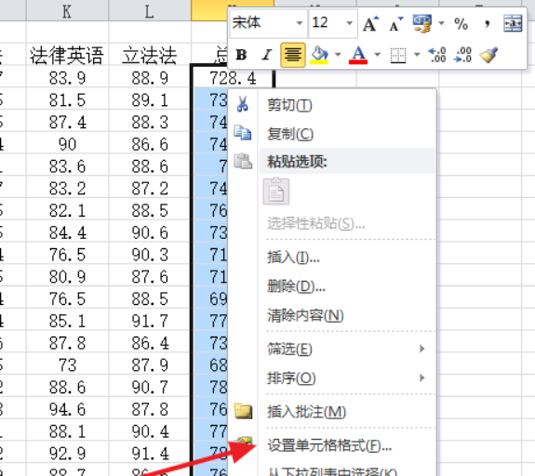Apply accounting number format icon
535x476 pixels.
pos(421,23)
